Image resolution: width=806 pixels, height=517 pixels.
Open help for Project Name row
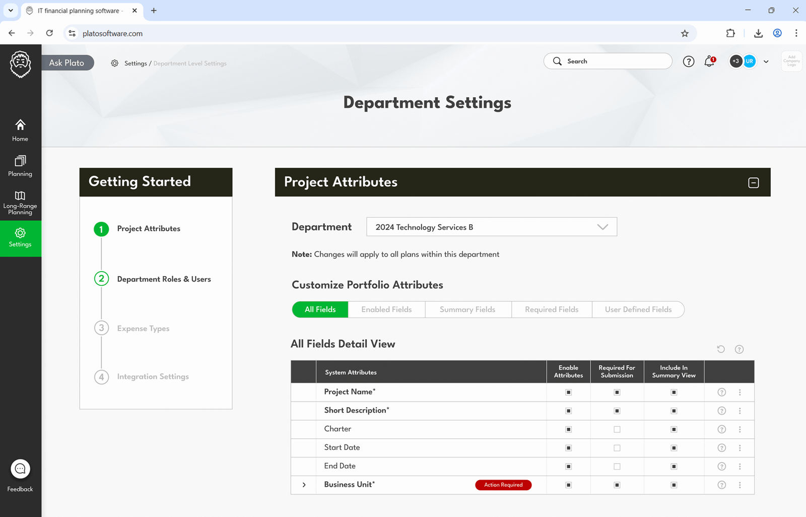721,392
